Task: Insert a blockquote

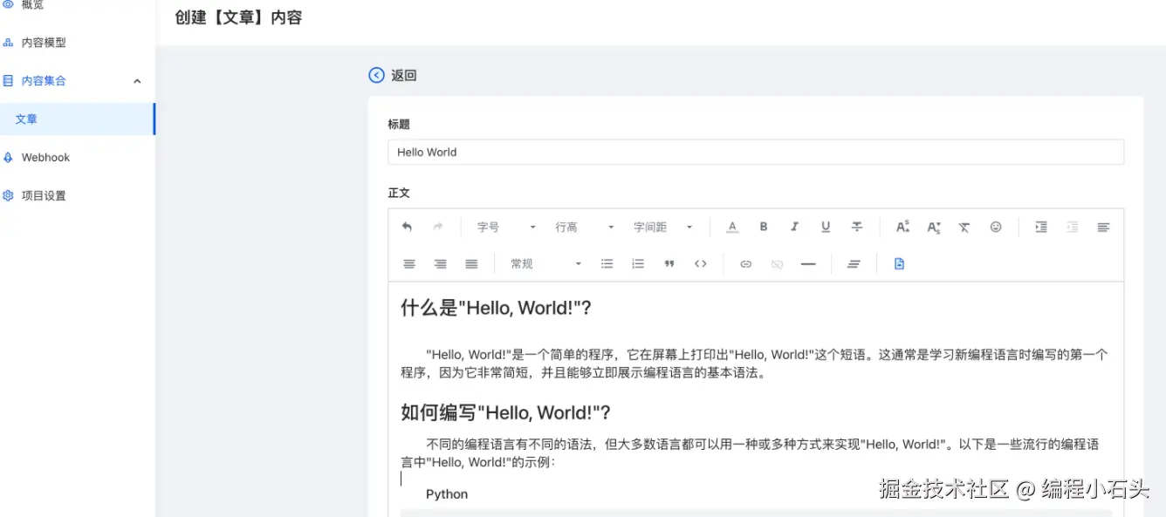Action: [x=669, y=263]
